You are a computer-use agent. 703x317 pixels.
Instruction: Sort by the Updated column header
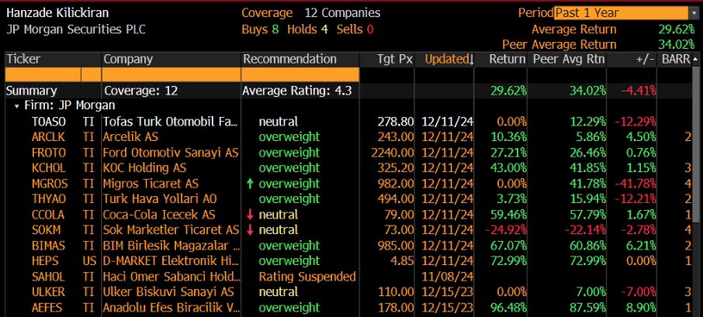[448, 59]
